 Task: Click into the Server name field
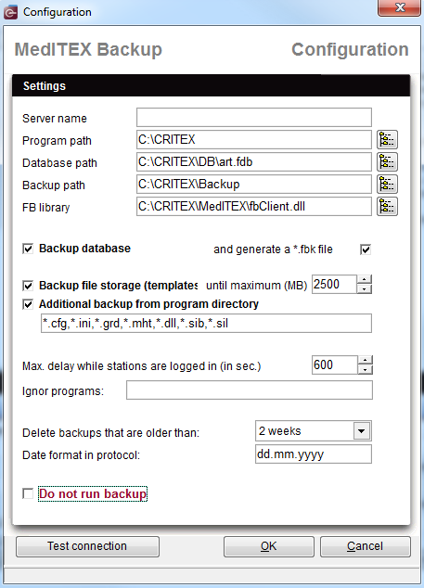click(254, 118)
